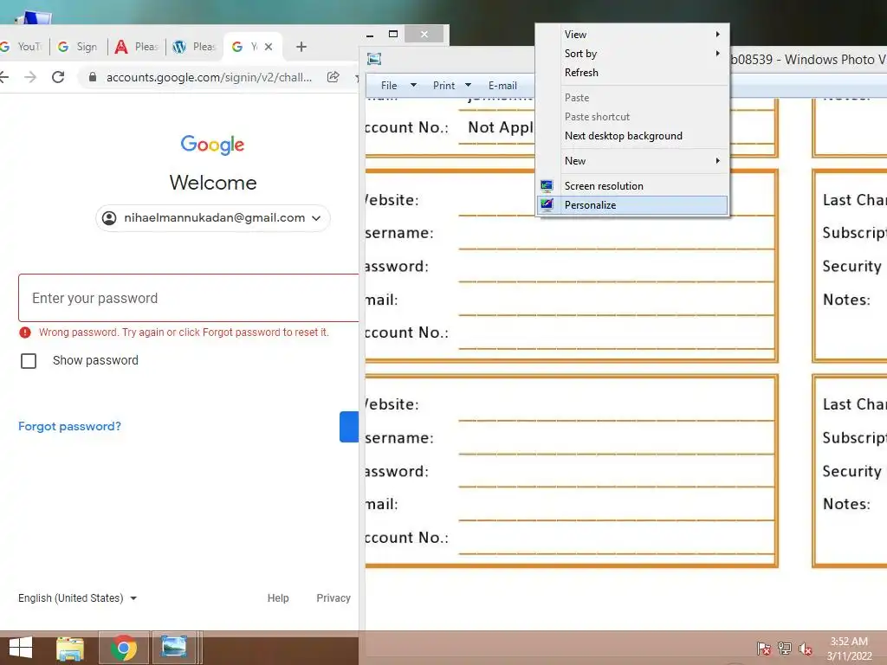Click the muted volume tray icon

tap(806, 649)
